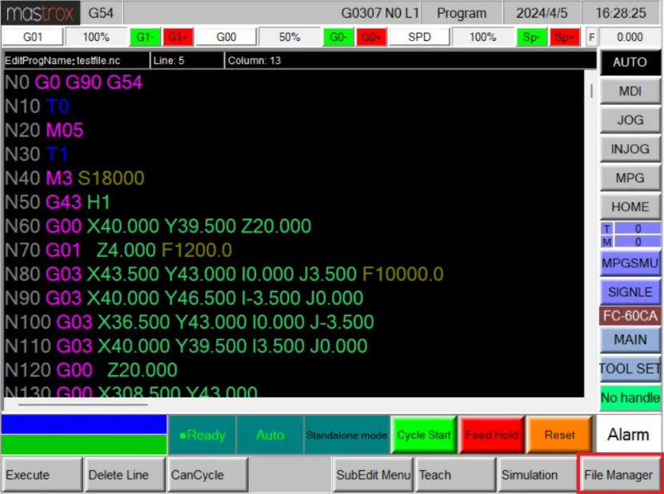Click the G1+ feed increase button
This screenshot has width=664, height=494.
tap(178, 38)
